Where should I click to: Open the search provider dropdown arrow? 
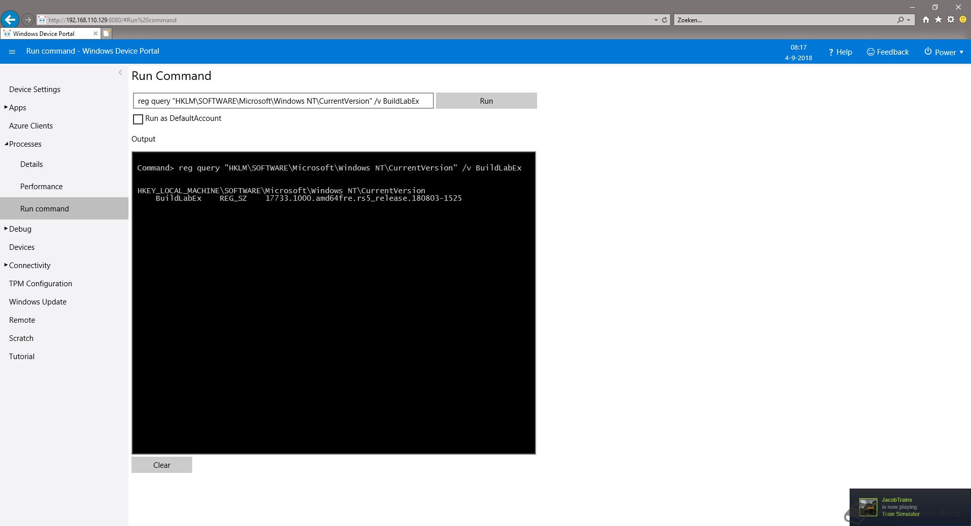pos(909,20)
